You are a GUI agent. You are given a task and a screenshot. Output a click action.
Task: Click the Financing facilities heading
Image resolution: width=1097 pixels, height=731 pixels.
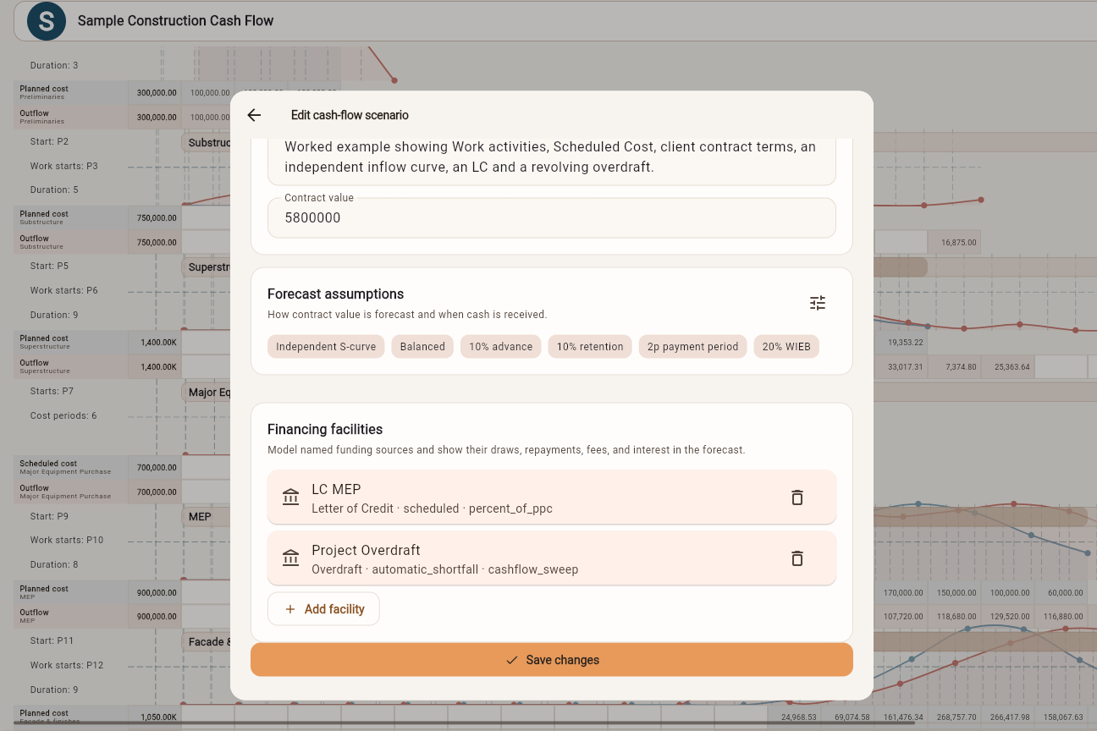click(325, 429)
